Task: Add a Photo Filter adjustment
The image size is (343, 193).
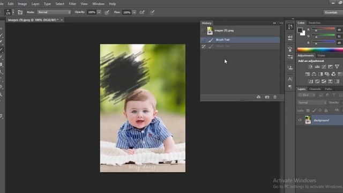Action: pos(327,74)
